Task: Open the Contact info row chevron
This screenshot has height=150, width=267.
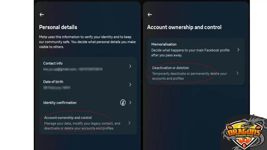Action: click(x=130, y=66)
